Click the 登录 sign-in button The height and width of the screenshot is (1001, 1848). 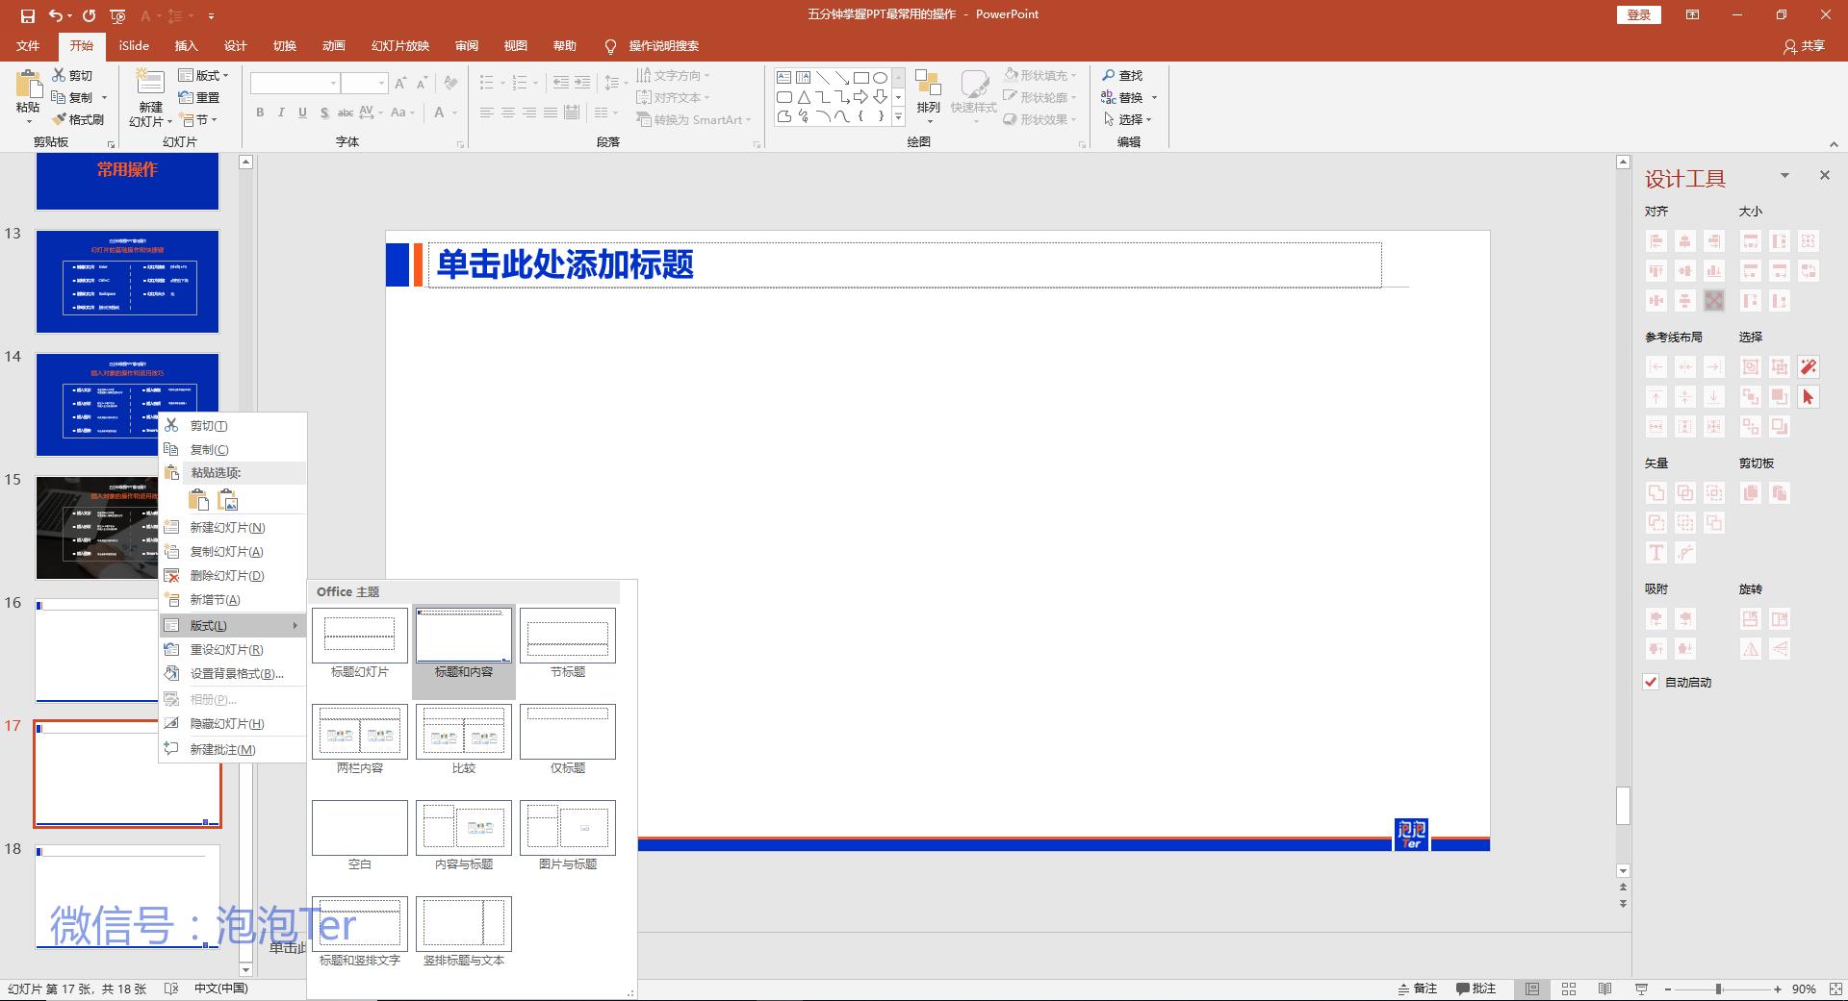pyautogui.click(x=1639, y=14)
